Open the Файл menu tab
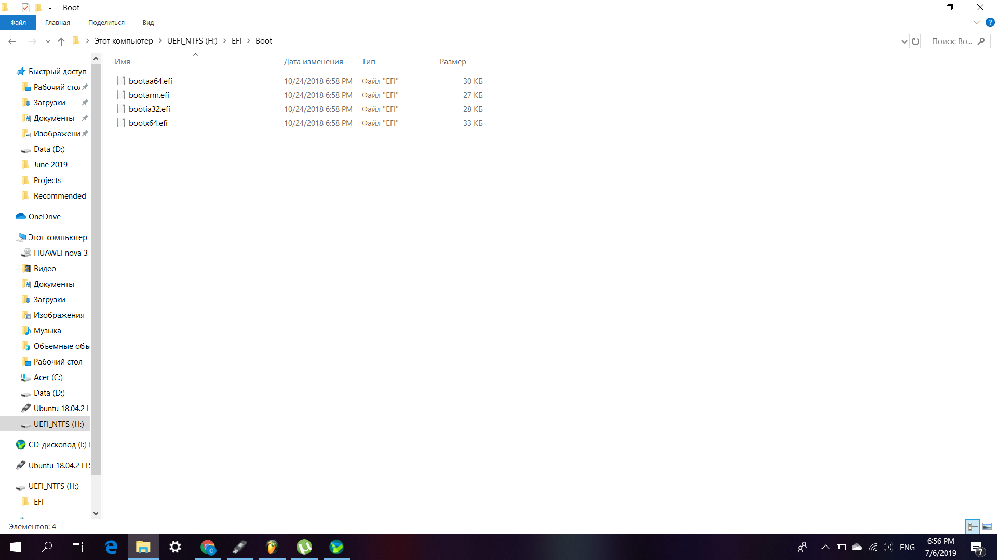 pyautogui.click(x=18, y=22)
